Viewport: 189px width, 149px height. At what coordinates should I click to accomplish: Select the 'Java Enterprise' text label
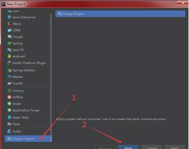coord(24,17)
